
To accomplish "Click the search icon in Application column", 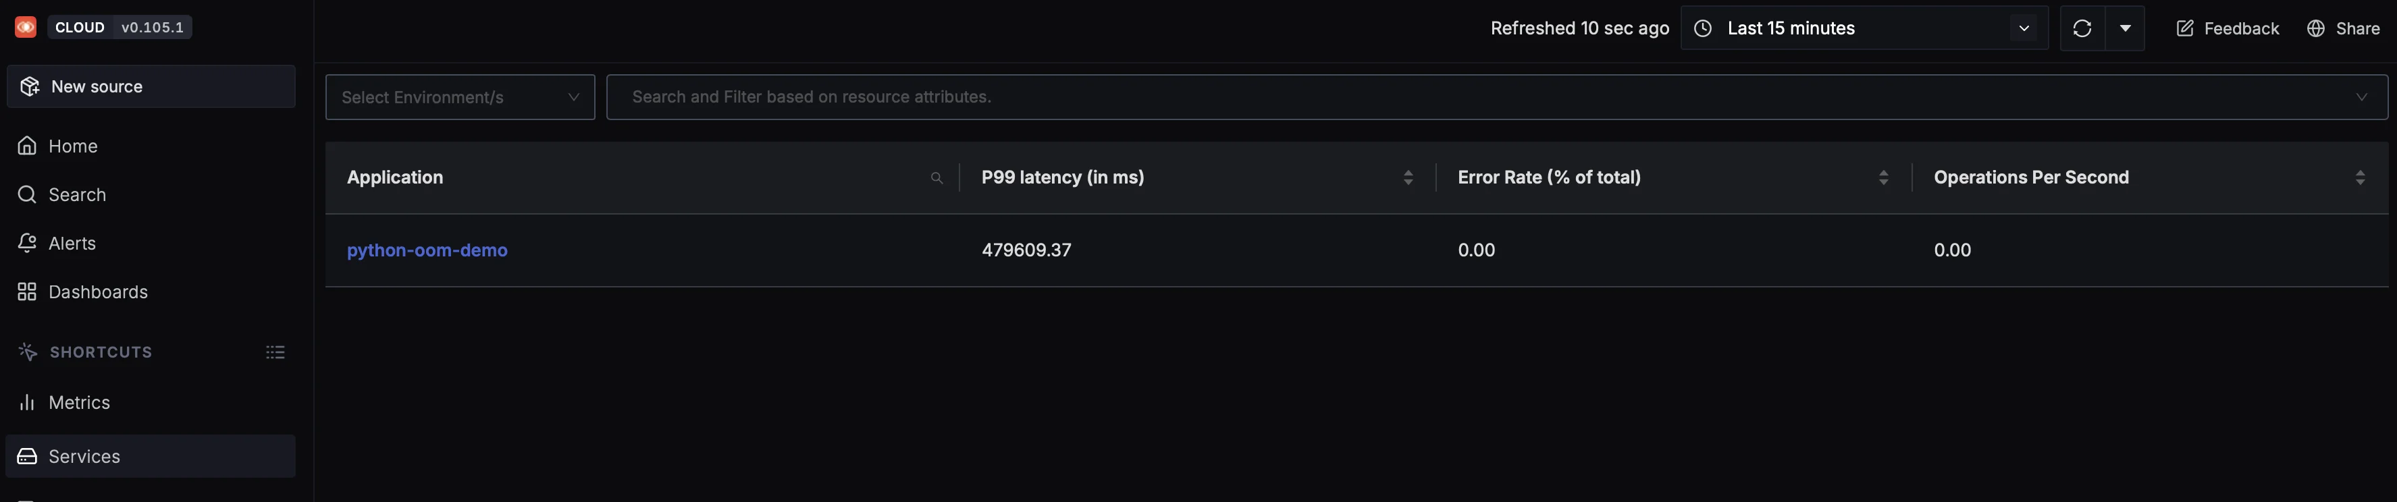I will (937, 177).
